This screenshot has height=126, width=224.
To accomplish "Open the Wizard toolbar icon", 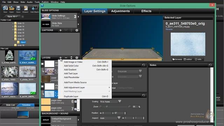I will point(25,9).
